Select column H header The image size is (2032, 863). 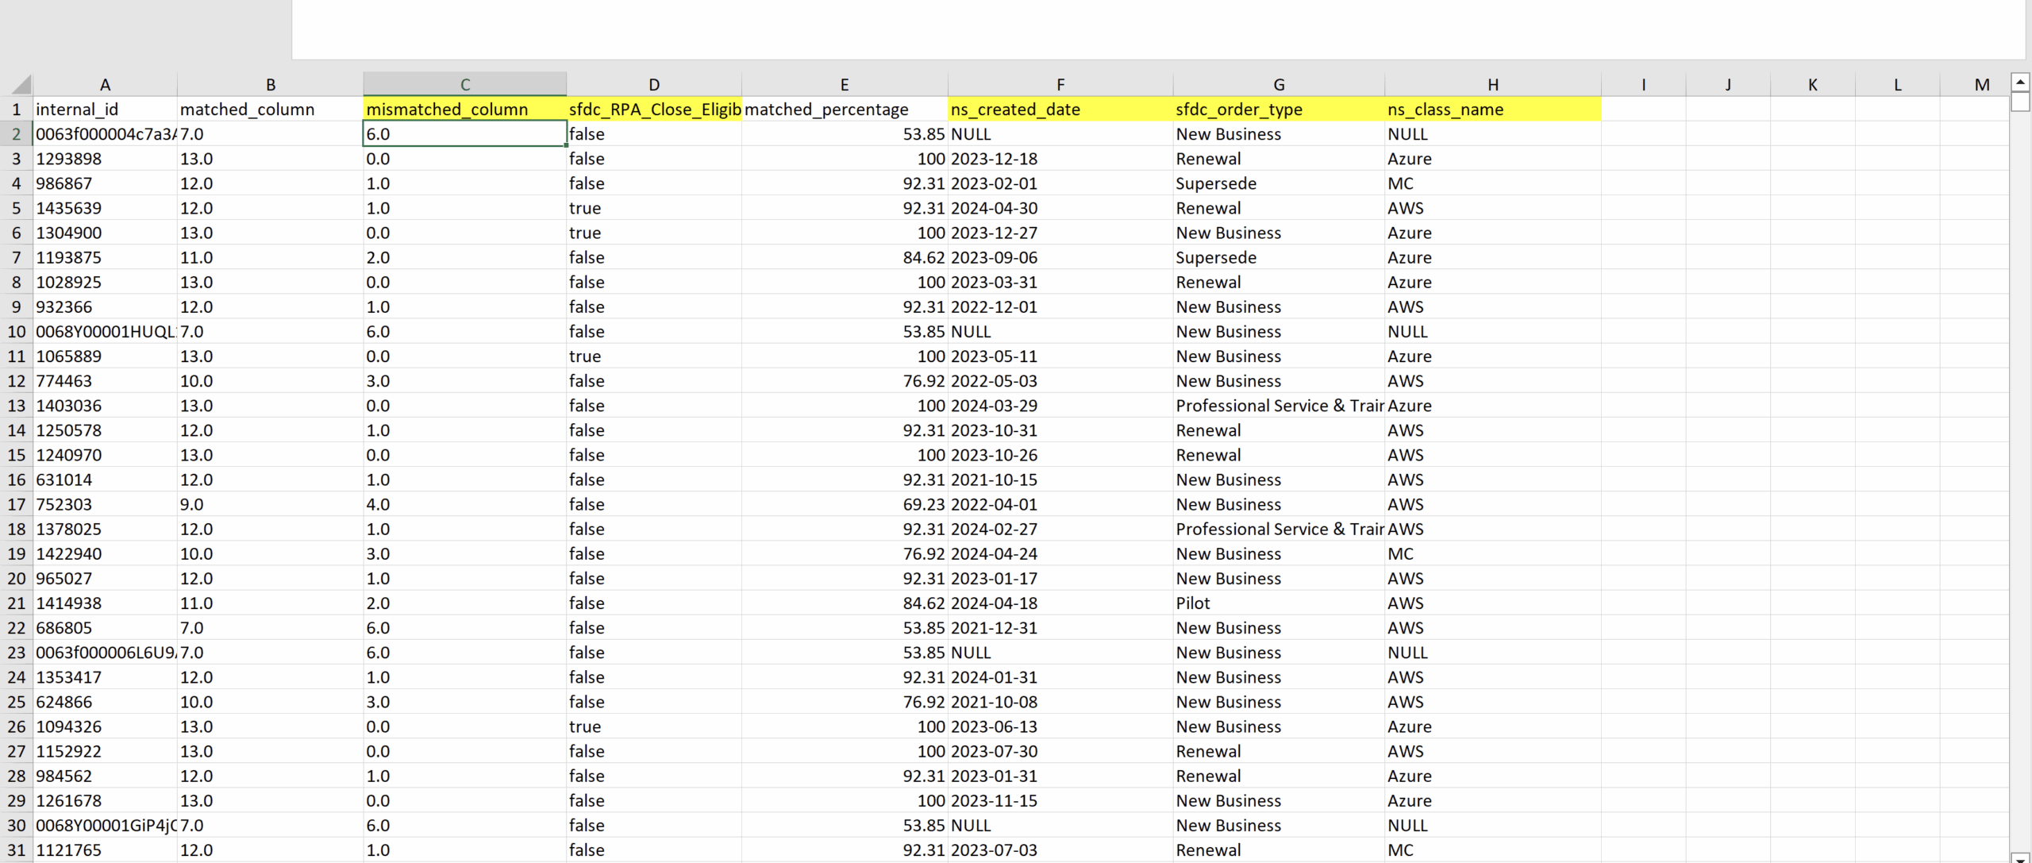1492,84
